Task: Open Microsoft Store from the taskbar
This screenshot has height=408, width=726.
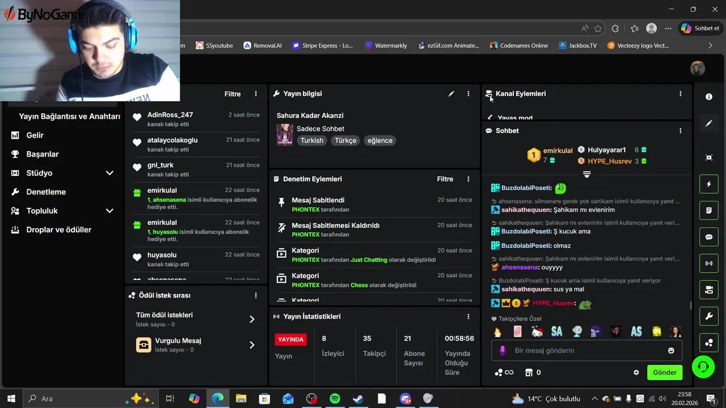Action: tap(264, 398)
